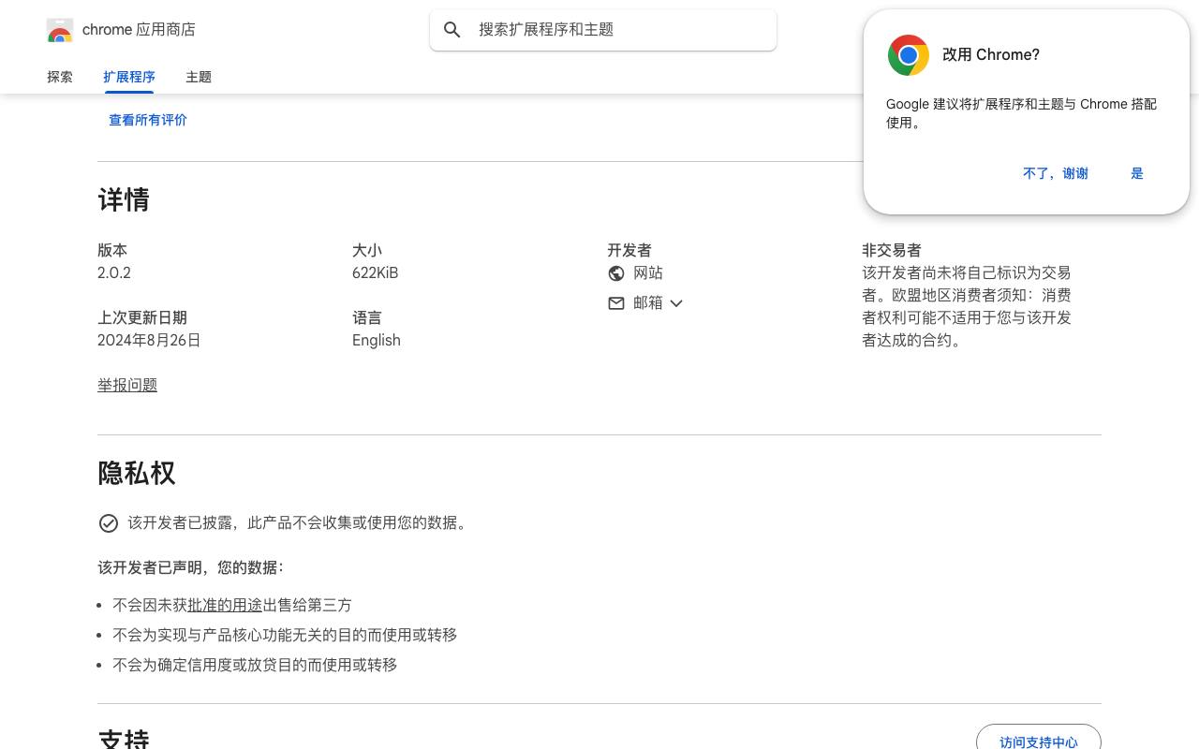Screen dimensions: 1199x749
Task: Click the 上次更新日期 label
Action: (142, 318)
